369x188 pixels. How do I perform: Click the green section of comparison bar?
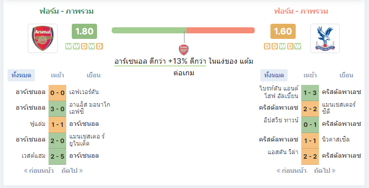point(149,30)
